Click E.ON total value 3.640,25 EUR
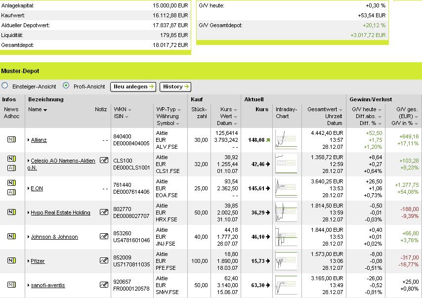This screenshot has width=422, height=298. tap(327, 181)
